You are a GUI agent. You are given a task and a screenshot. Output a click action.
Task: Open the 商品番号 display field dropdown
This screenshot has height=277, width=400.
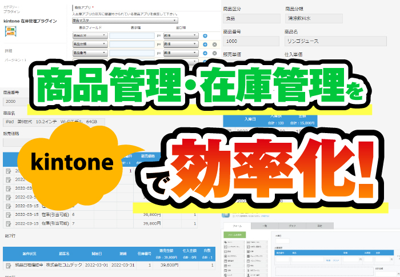[90, 53]
